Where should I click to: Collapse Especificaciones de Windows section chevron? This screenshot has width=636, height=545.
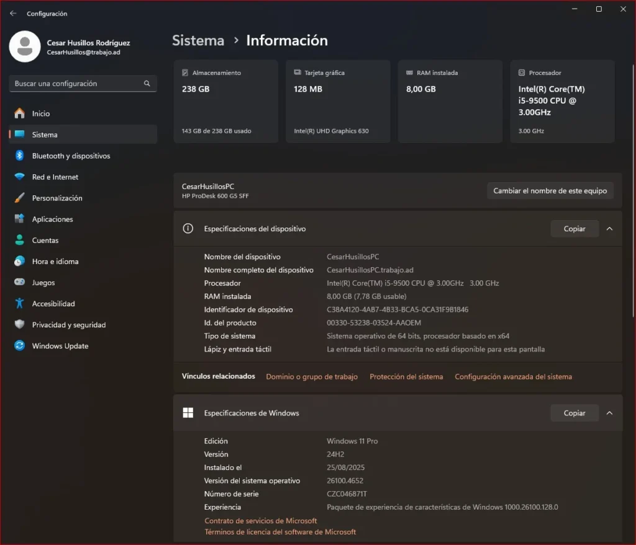609,413
